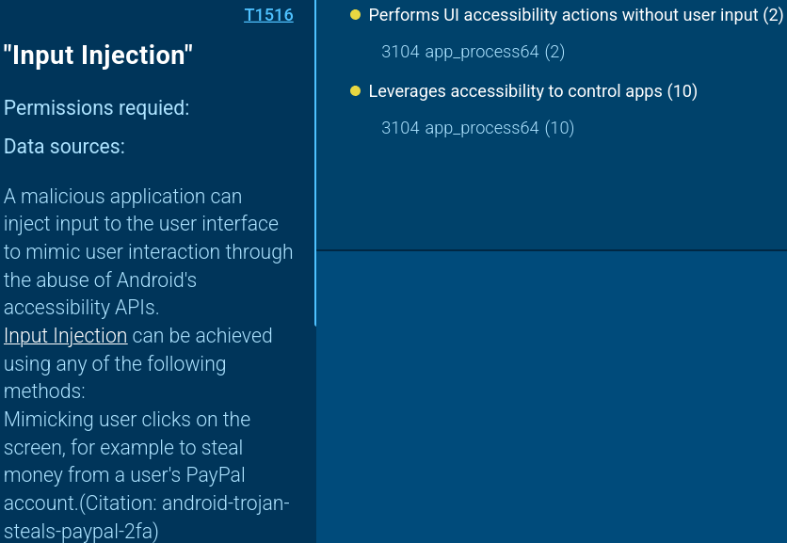Screen dimensions: 787x543
Task: Click yellow bullet beside Leverages accessibility
Action: (356, 91)
